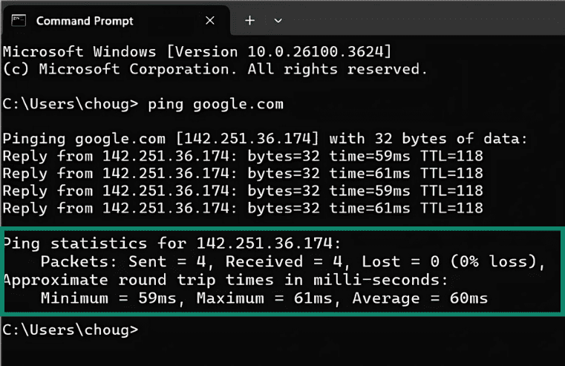Click the 'Ping statistics for' heading line
This screenshot has width=565, height=366.
click(x=172, y=244)
